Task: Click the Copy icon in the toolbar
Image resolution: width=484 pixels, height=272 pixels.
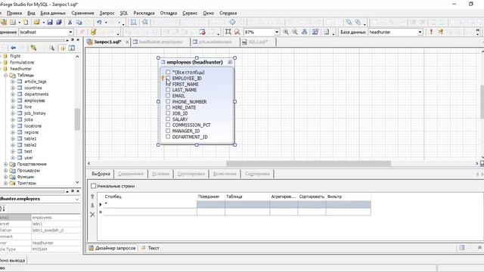Action: (79, 22)
